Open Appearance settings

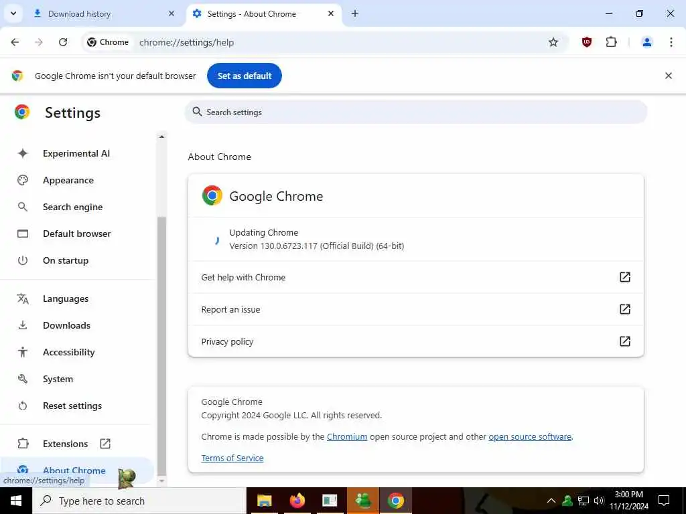[68, 180]
